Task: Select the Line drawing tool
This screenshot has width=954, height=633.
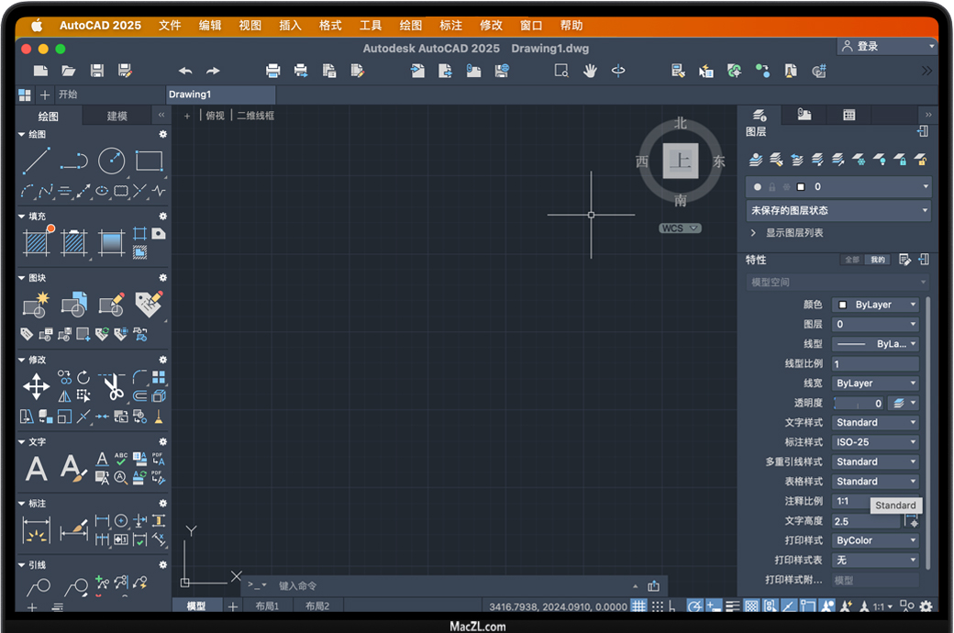Action: point(37,161)
